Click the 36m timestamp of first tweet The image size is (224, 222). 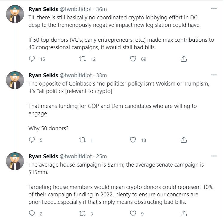pyautogui.click(x=102, y=9)
